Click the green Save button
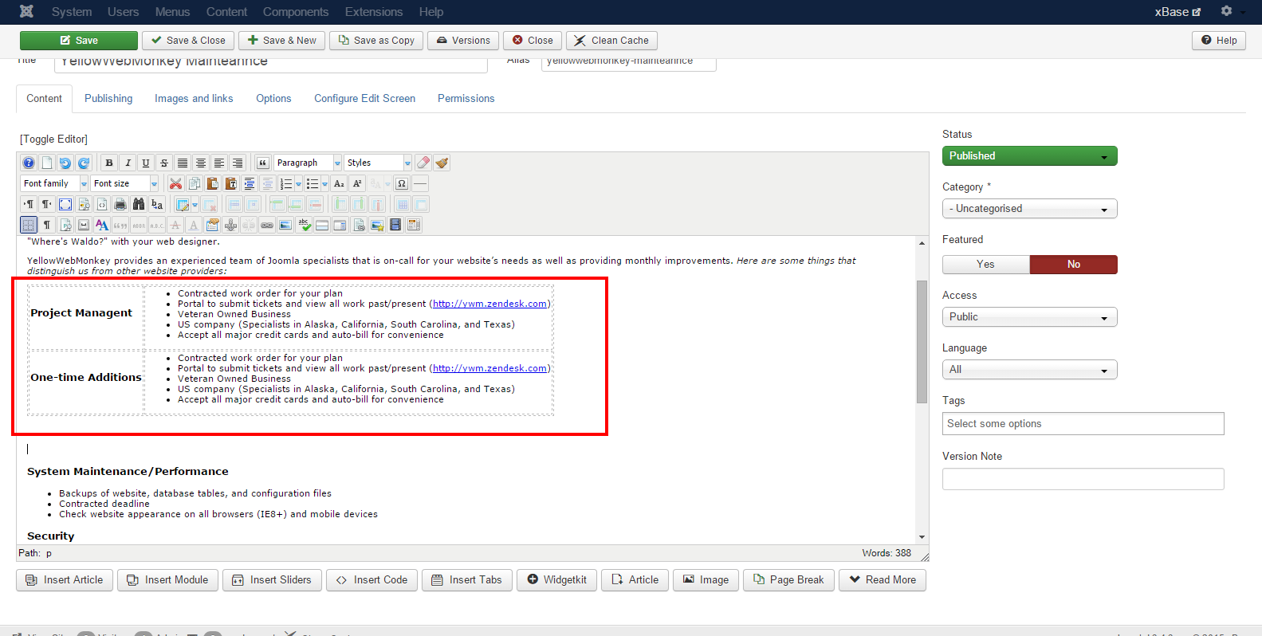 (79, 41)
